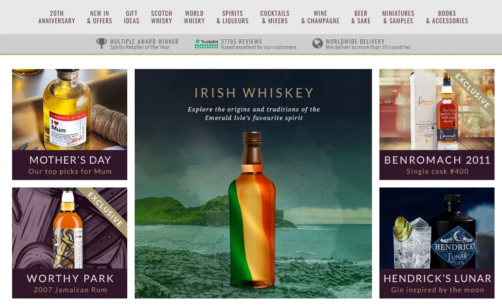Click the five green rating stars

[x=206, y=47]
